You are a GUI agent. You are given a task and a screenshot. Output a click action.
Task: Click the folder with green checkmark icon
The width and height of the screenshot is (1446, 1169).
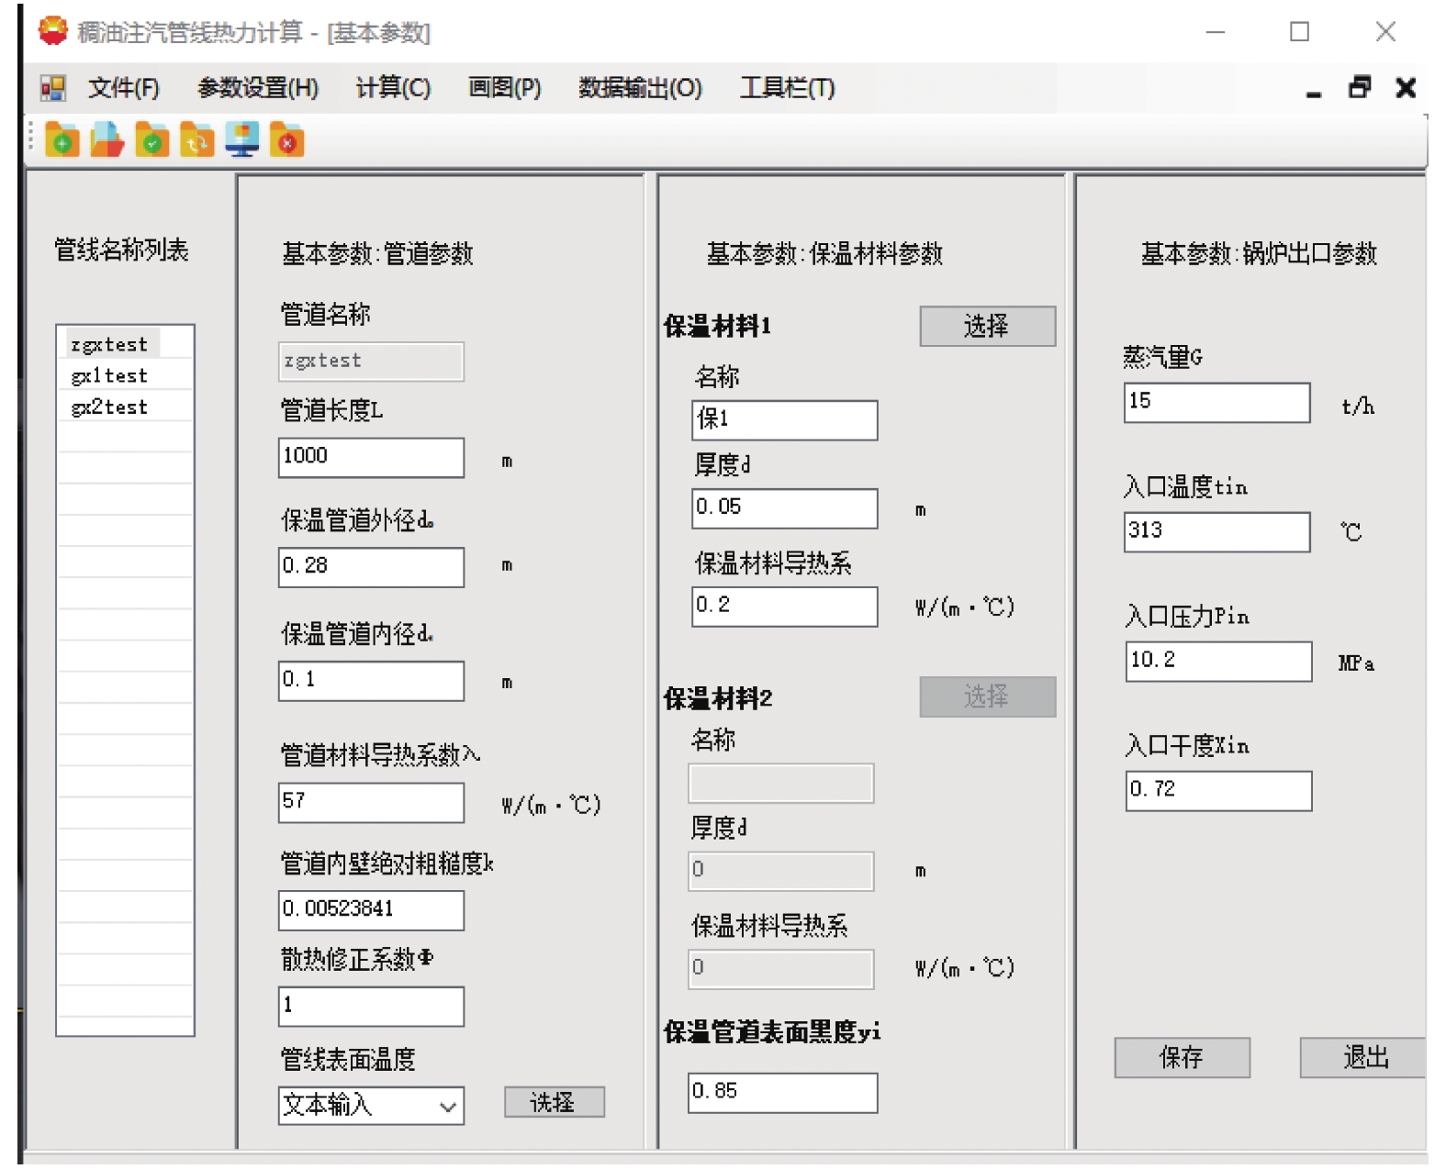[x=151, y=140]
